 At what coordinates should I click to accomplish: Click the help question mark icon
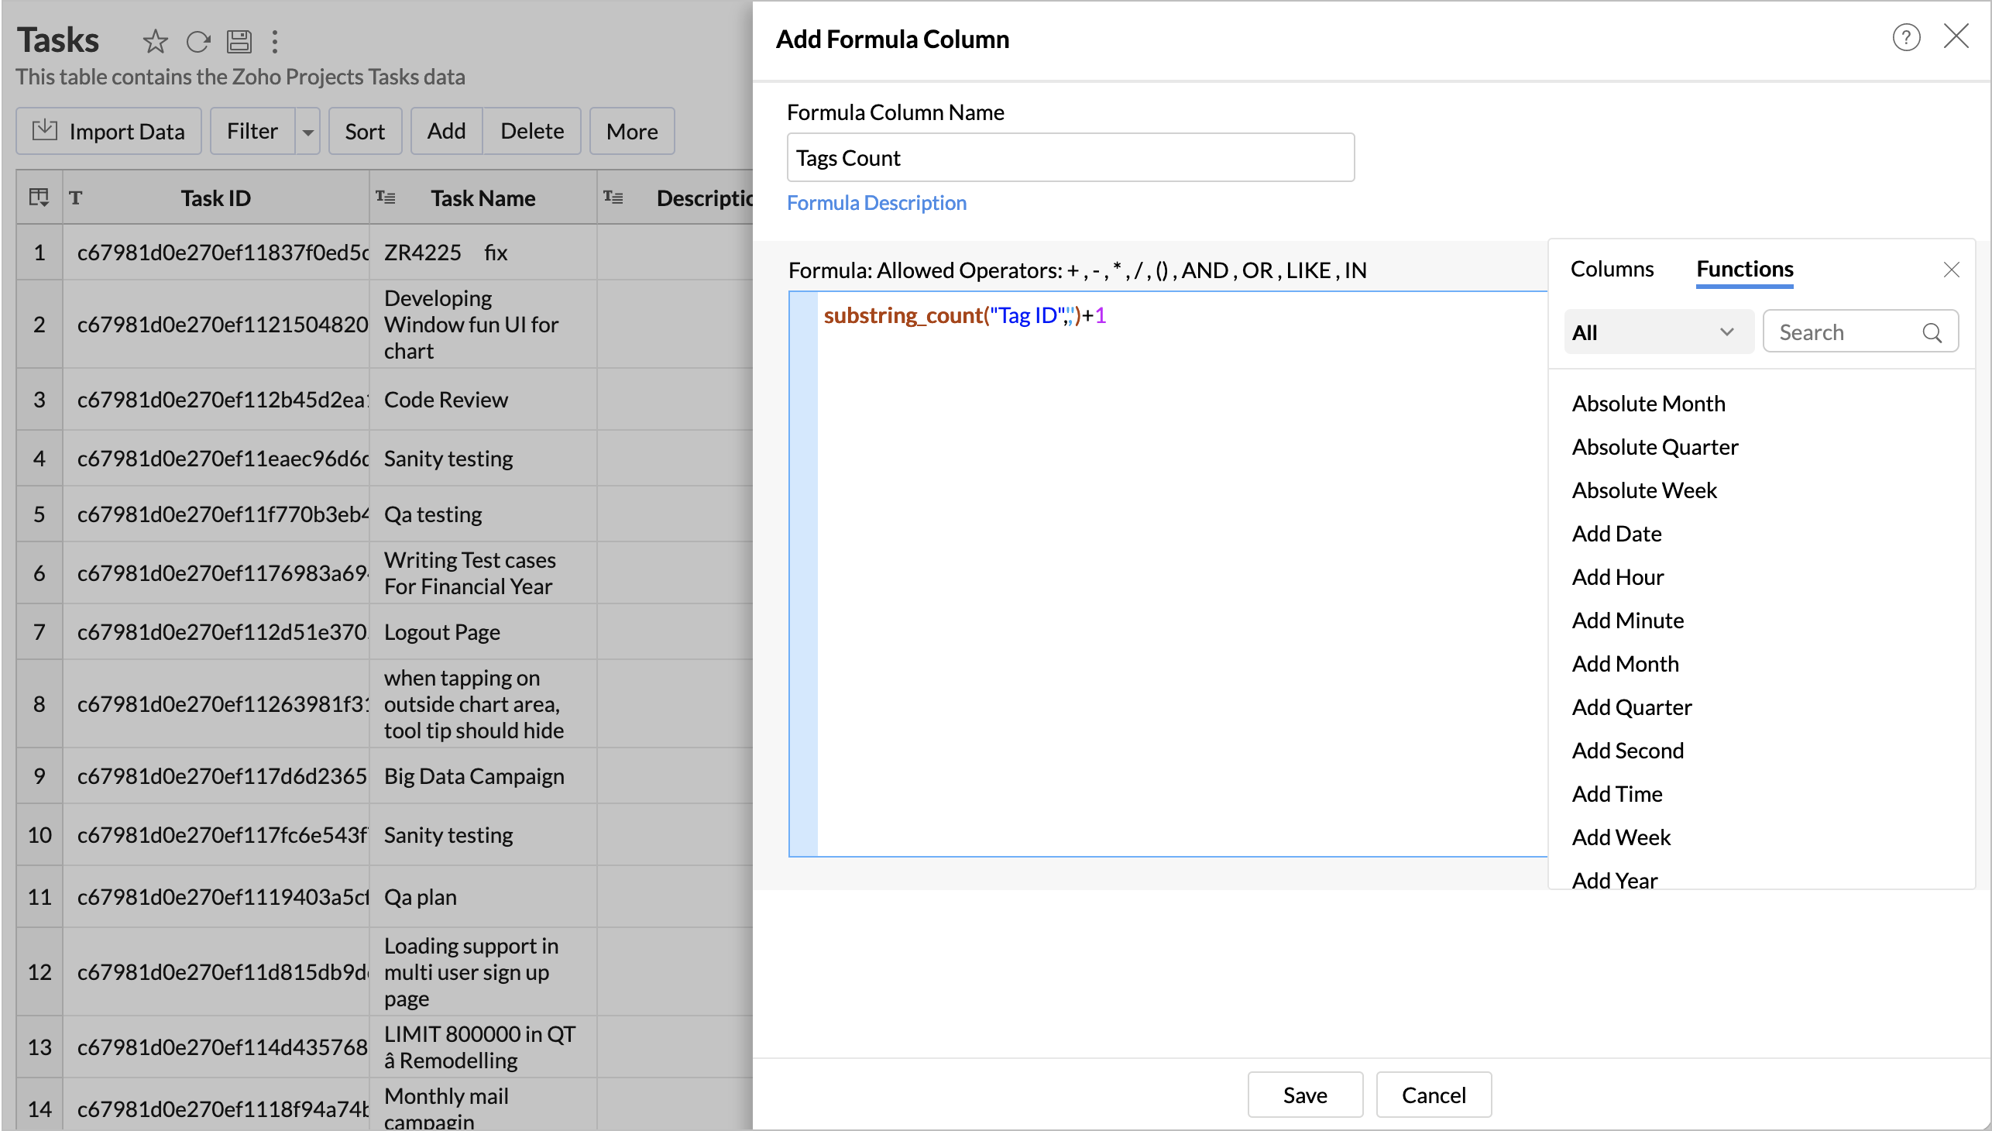[1906, 37]
